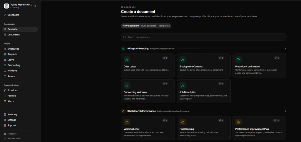Open the Alerts bell icon
The width and height of the screenshot is (301, 142).
pyautogui.click(x=5, y=102)
